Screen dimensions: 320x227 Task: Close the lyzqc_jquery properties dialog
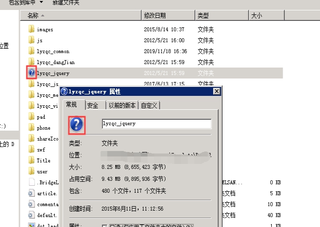(216, 92)
